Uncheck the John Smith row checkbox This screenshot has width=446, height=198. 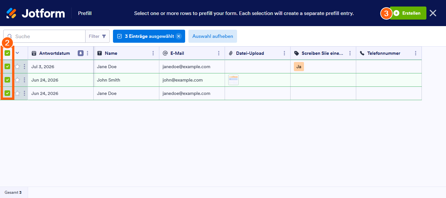[7, 80]
